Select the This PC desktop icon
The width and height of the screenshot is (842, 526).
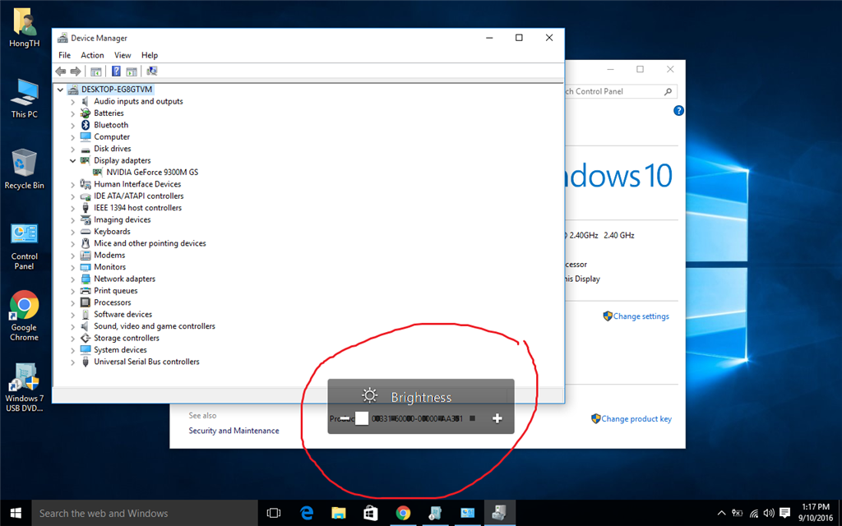point(24,99)
